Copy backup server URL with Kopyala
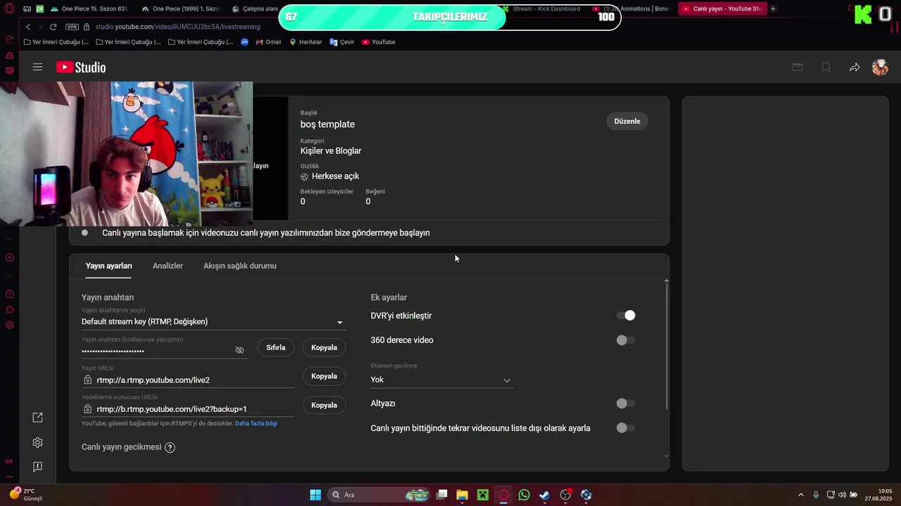Viewport: 901px width, 506px height. [324, 405]
